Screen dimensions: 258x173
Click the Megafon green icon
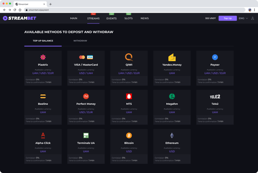[x=172, y=96]
